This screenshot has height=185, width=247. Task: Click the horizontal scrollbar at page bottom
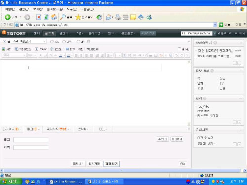coord(123,170)
